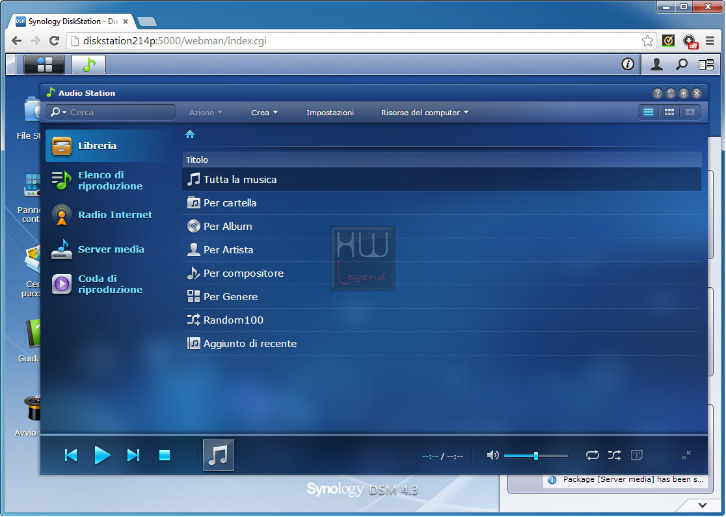Select the Audio Station taskbar icon

[x=88, y=64]
